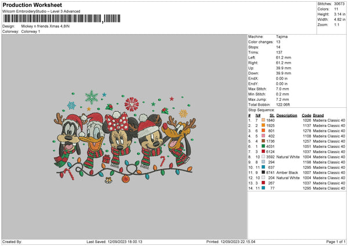Viewport: 348px width, 246px height.
Task: Click the Width value "4.82 in"
Action: click(339, 20)
